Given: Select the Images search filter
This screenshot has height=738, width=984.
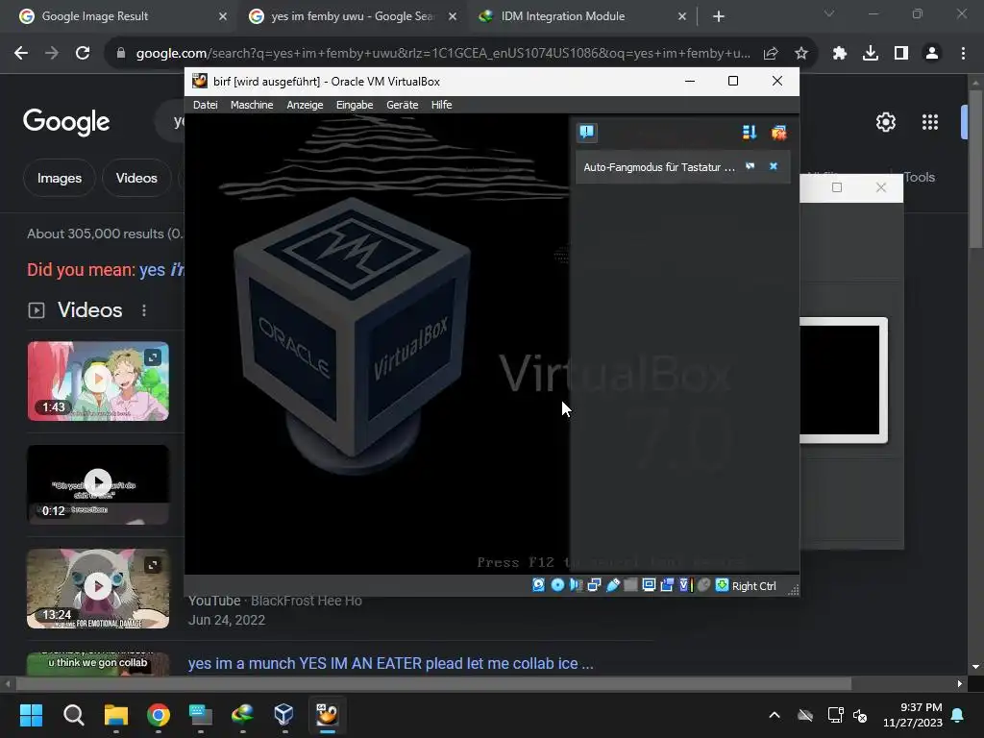Looking at the screenshot, I should click(59, 178).
